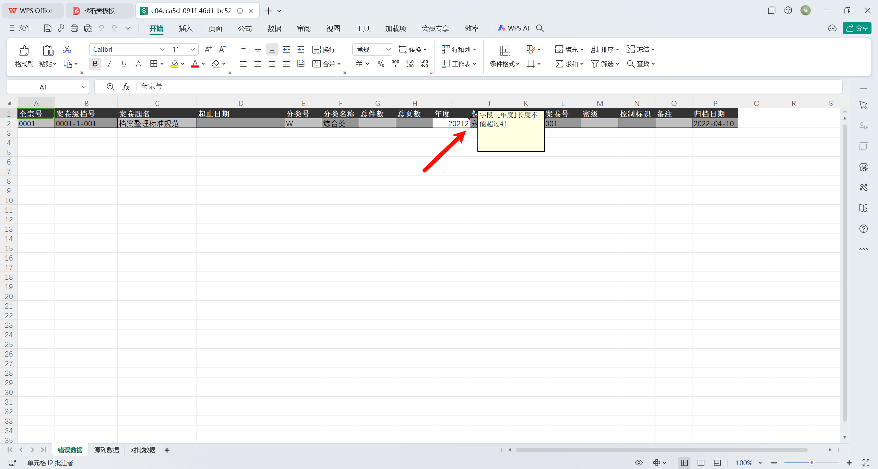Click the Cut scissors icon

click(67, 50)
